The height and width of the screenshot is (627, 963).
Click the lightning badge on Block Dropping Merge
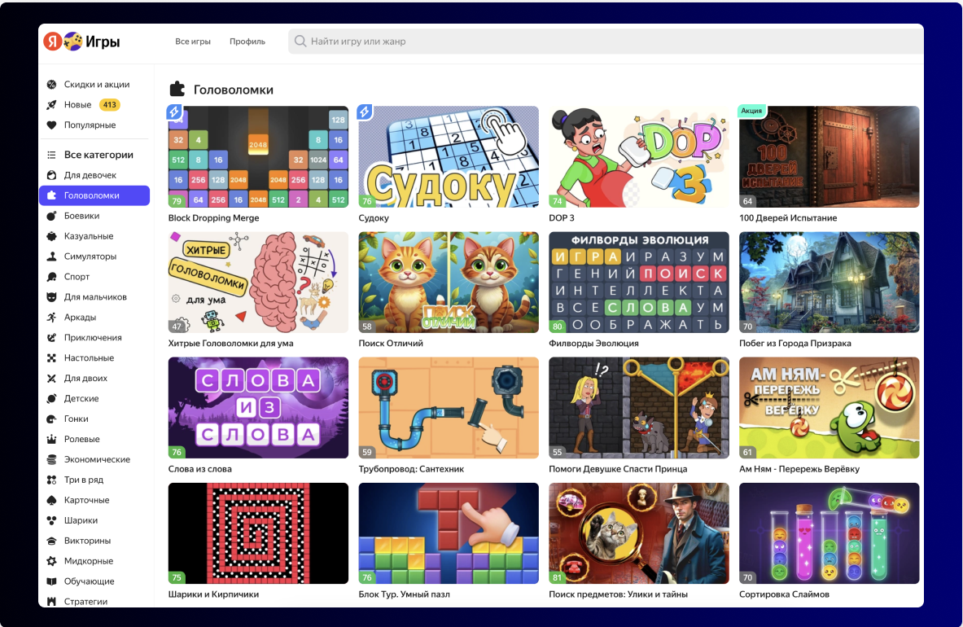pos(174,113)
